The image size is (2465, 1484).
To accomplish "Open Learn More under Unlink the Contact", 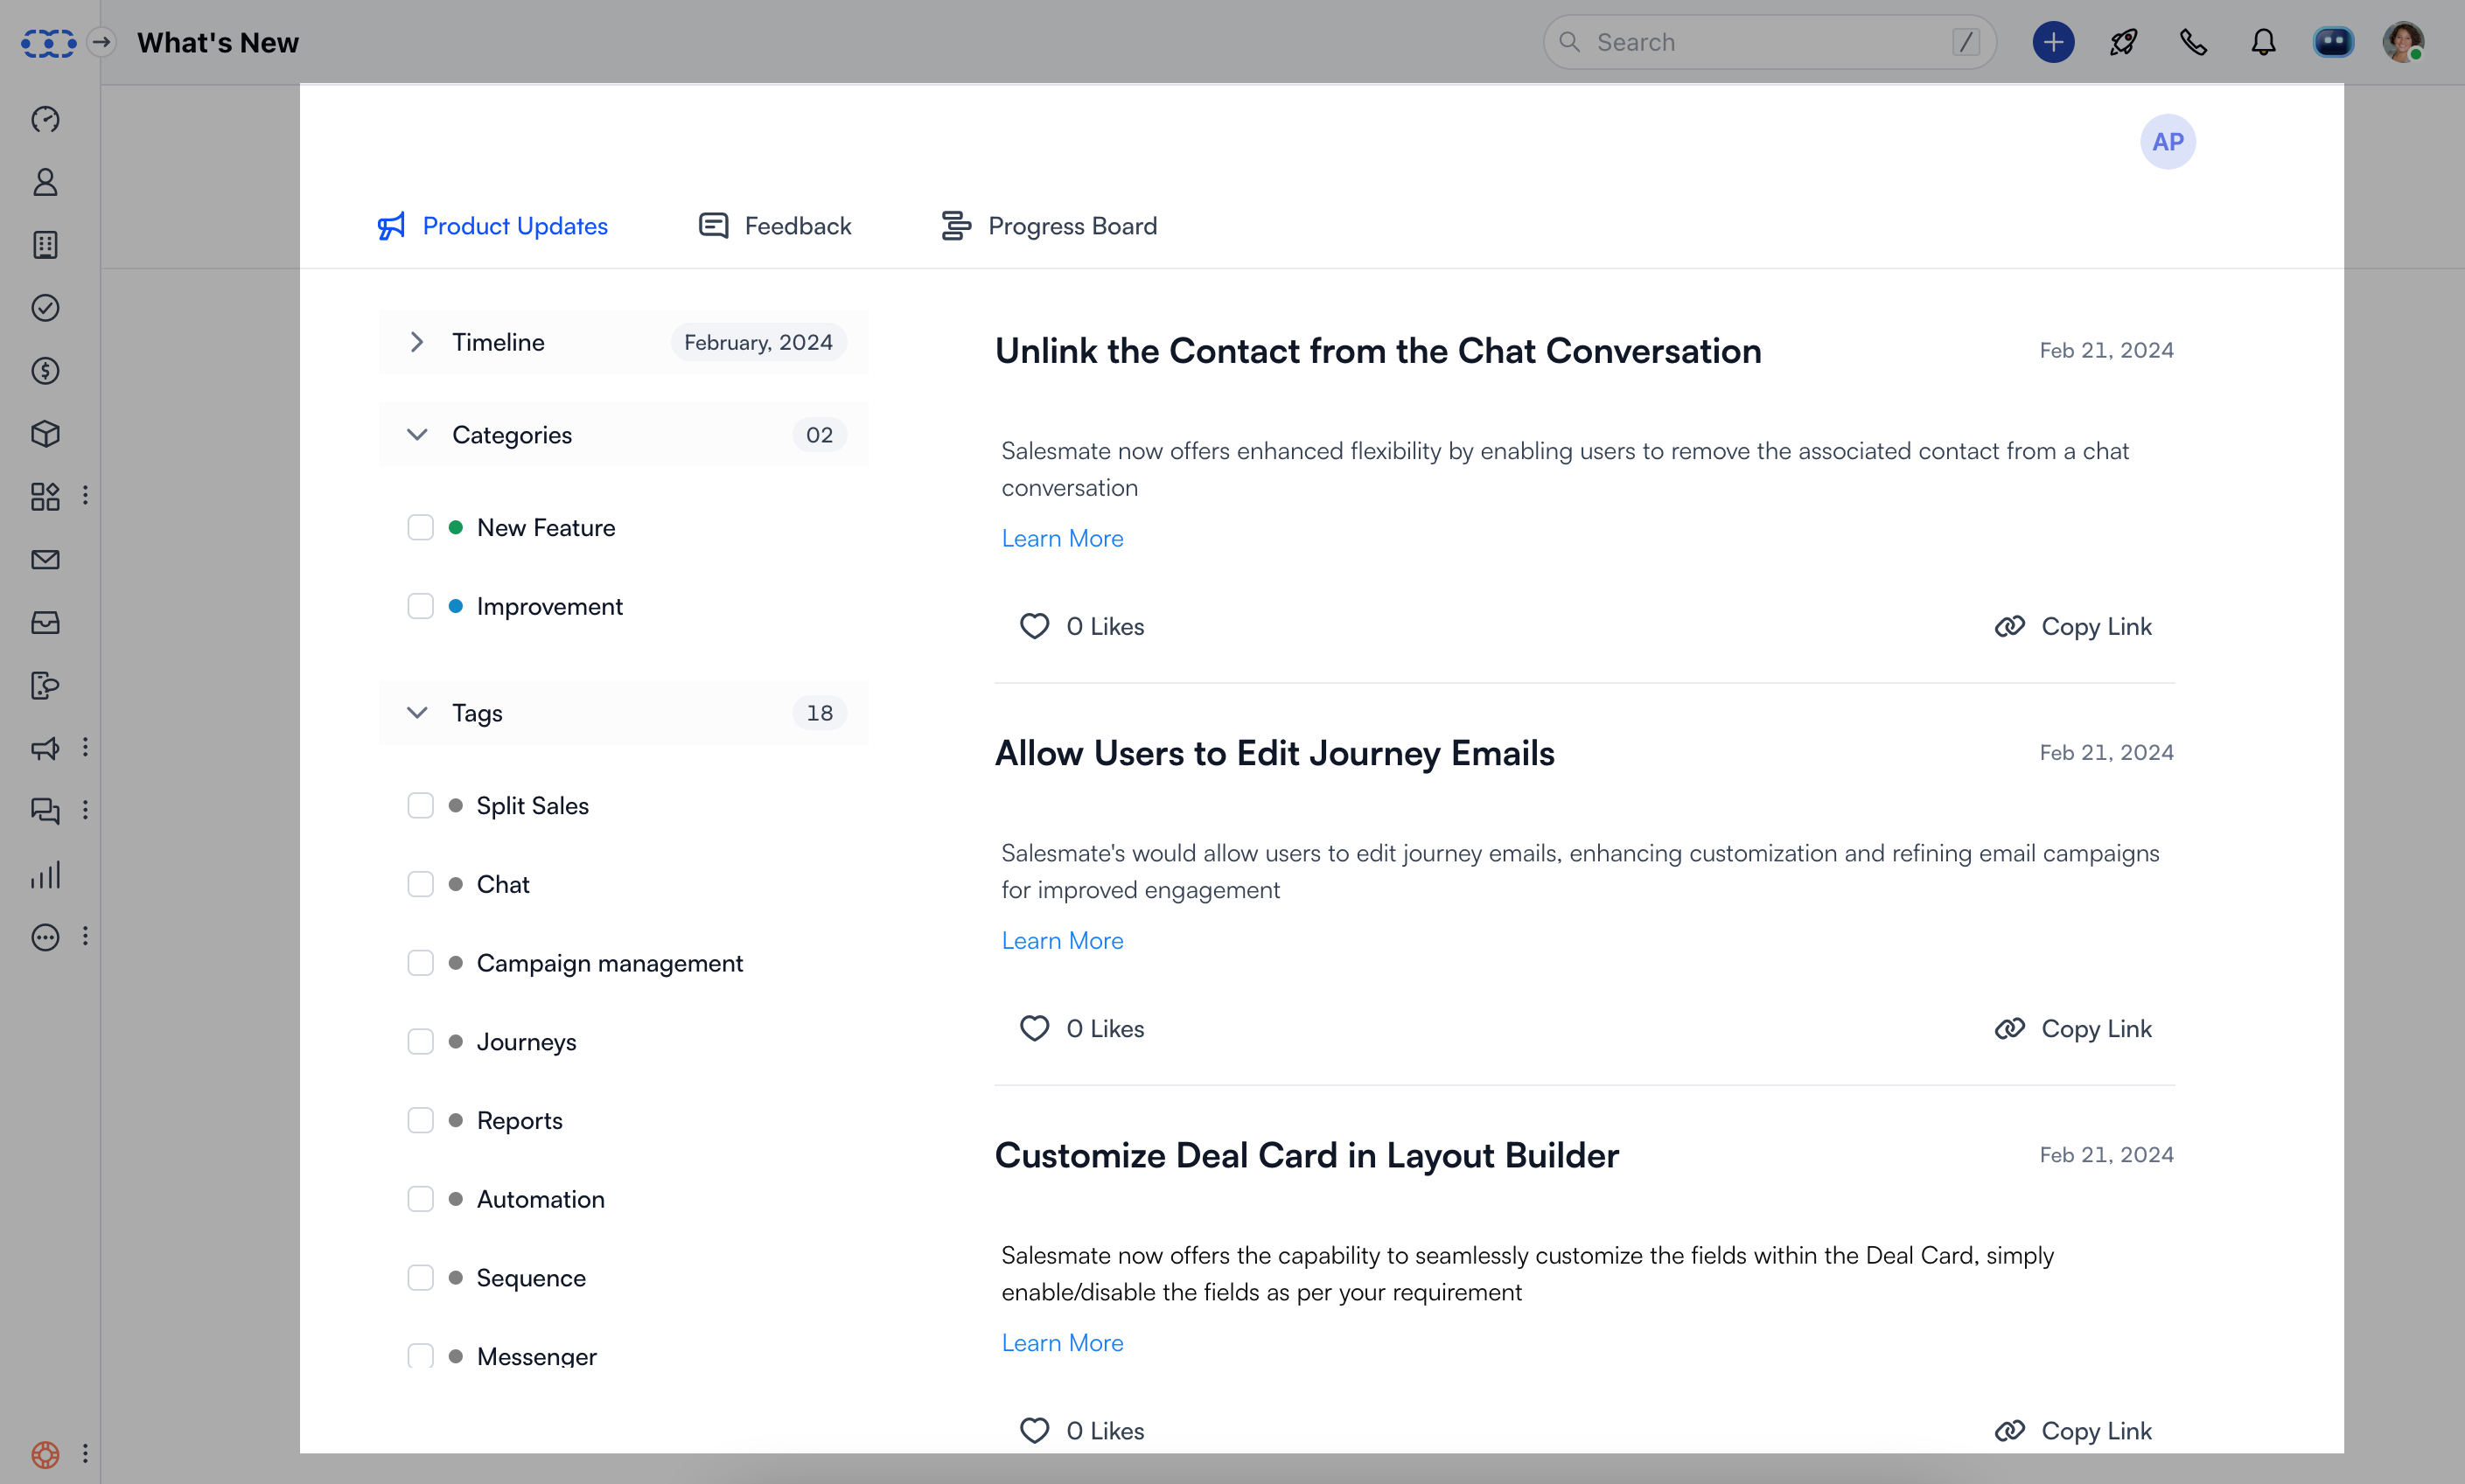I will (x=1062, y=538).
